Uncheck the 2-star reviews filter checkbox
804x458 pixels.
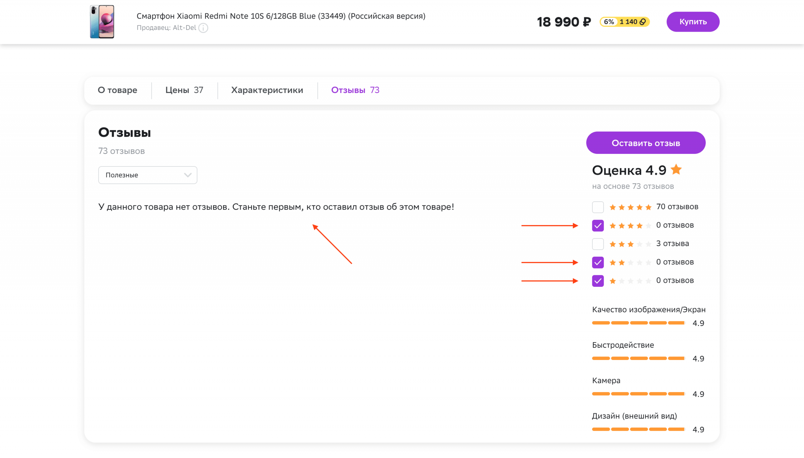click(x=598, y=262)
